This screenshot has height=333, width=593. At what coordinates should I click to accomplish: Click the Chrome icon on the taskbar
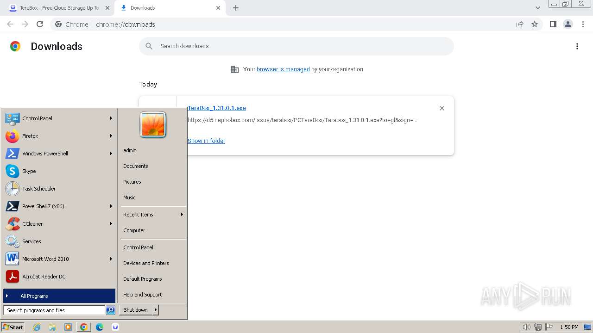(x=83, y=327)
